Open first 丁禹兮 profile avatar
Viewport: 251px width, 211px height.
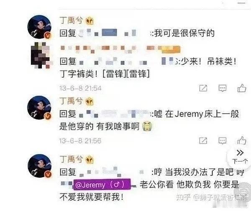40,27
